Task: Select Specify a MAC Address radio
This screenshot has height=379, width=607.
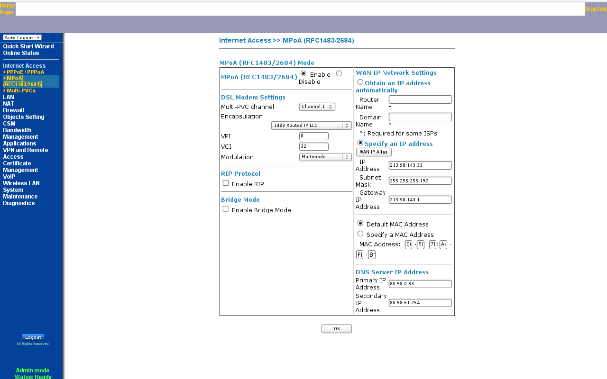Action: (x=360, y=234)
